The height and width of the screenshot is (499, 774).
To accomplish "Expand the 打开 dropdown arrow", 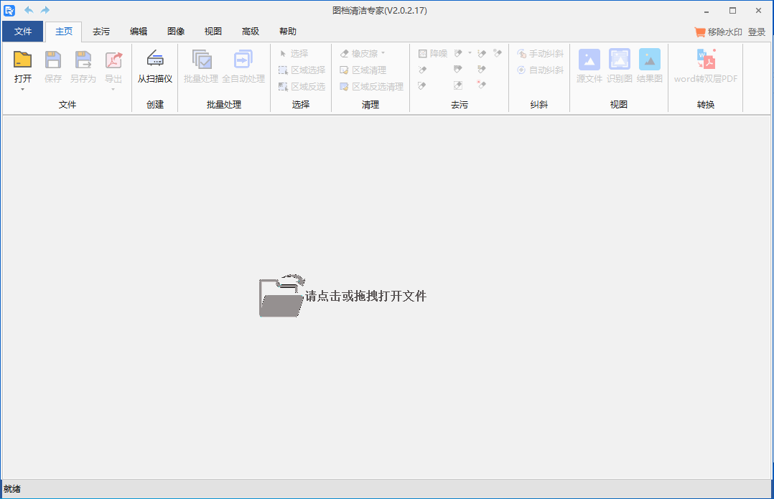I will click(x=23, y=90).
